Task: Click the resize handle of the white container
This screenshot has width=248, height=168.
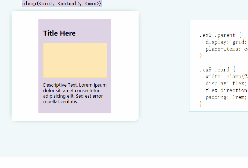Action: click(x=137, y=119)
